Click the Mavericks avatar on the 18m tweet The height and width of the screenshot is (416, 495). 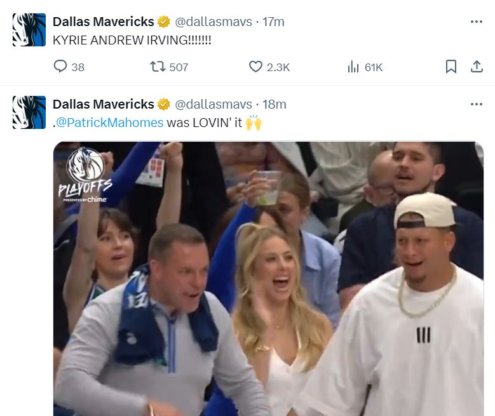tap(29, 112)
